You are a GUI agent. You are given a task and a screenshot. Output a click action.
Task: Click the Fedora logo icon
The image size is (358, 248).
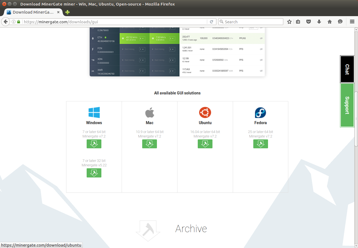[261, 112]
